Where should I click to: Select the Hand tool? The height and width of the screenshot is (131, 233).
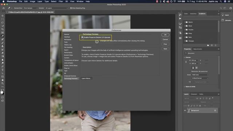coord(3,80)
